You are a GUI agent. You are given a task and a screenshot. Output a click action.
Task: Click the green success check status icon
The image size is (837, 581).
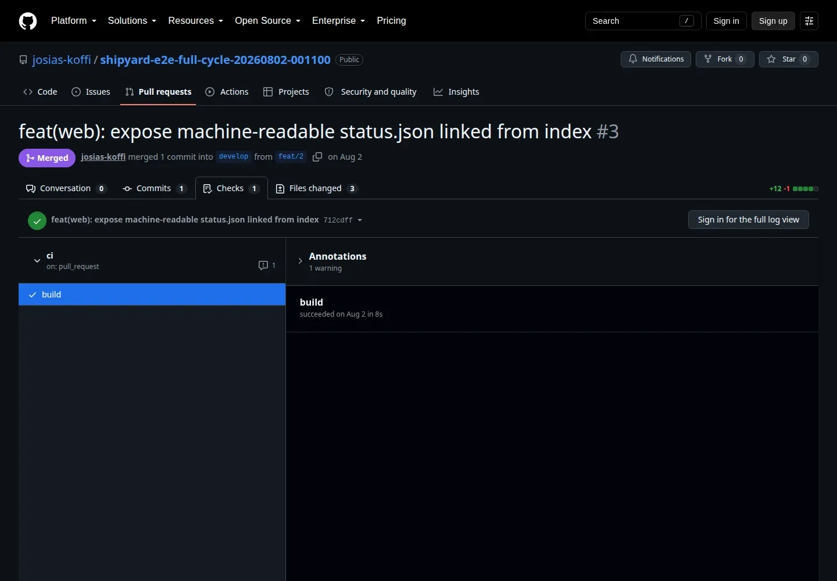point(37,220)
